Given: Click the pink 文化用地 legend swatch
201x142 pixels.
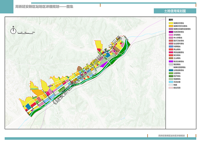Looking at the screenshot, I should pos(171,35).
